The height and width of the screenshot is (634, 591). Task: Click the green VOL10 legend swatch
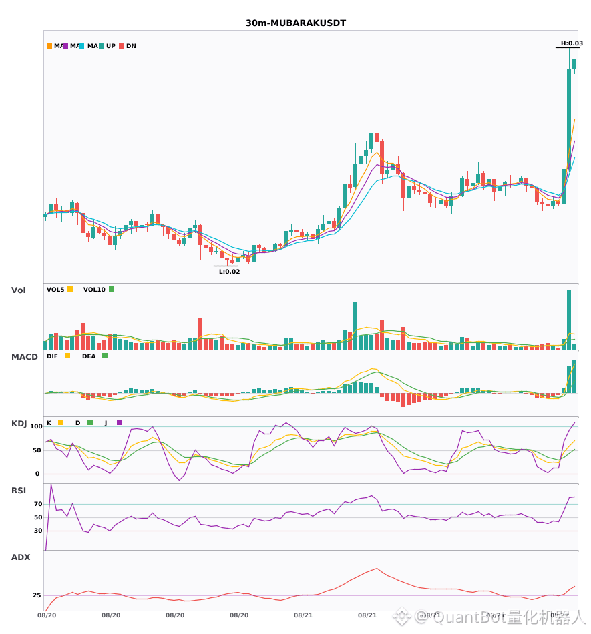coord(112,289)
